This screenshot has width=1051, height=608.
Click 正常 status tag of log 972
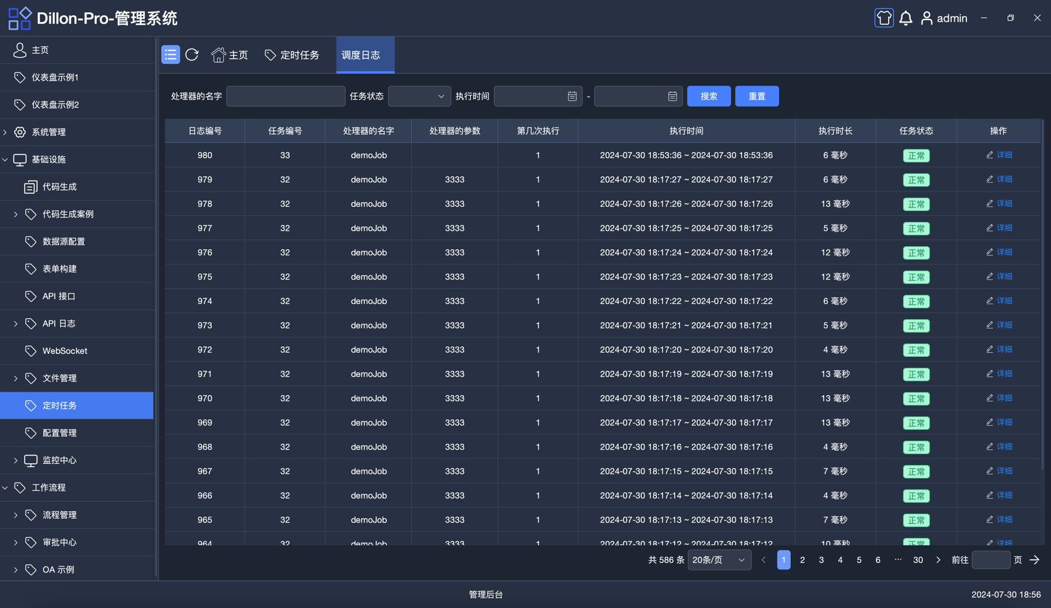(x=916, y=350)
